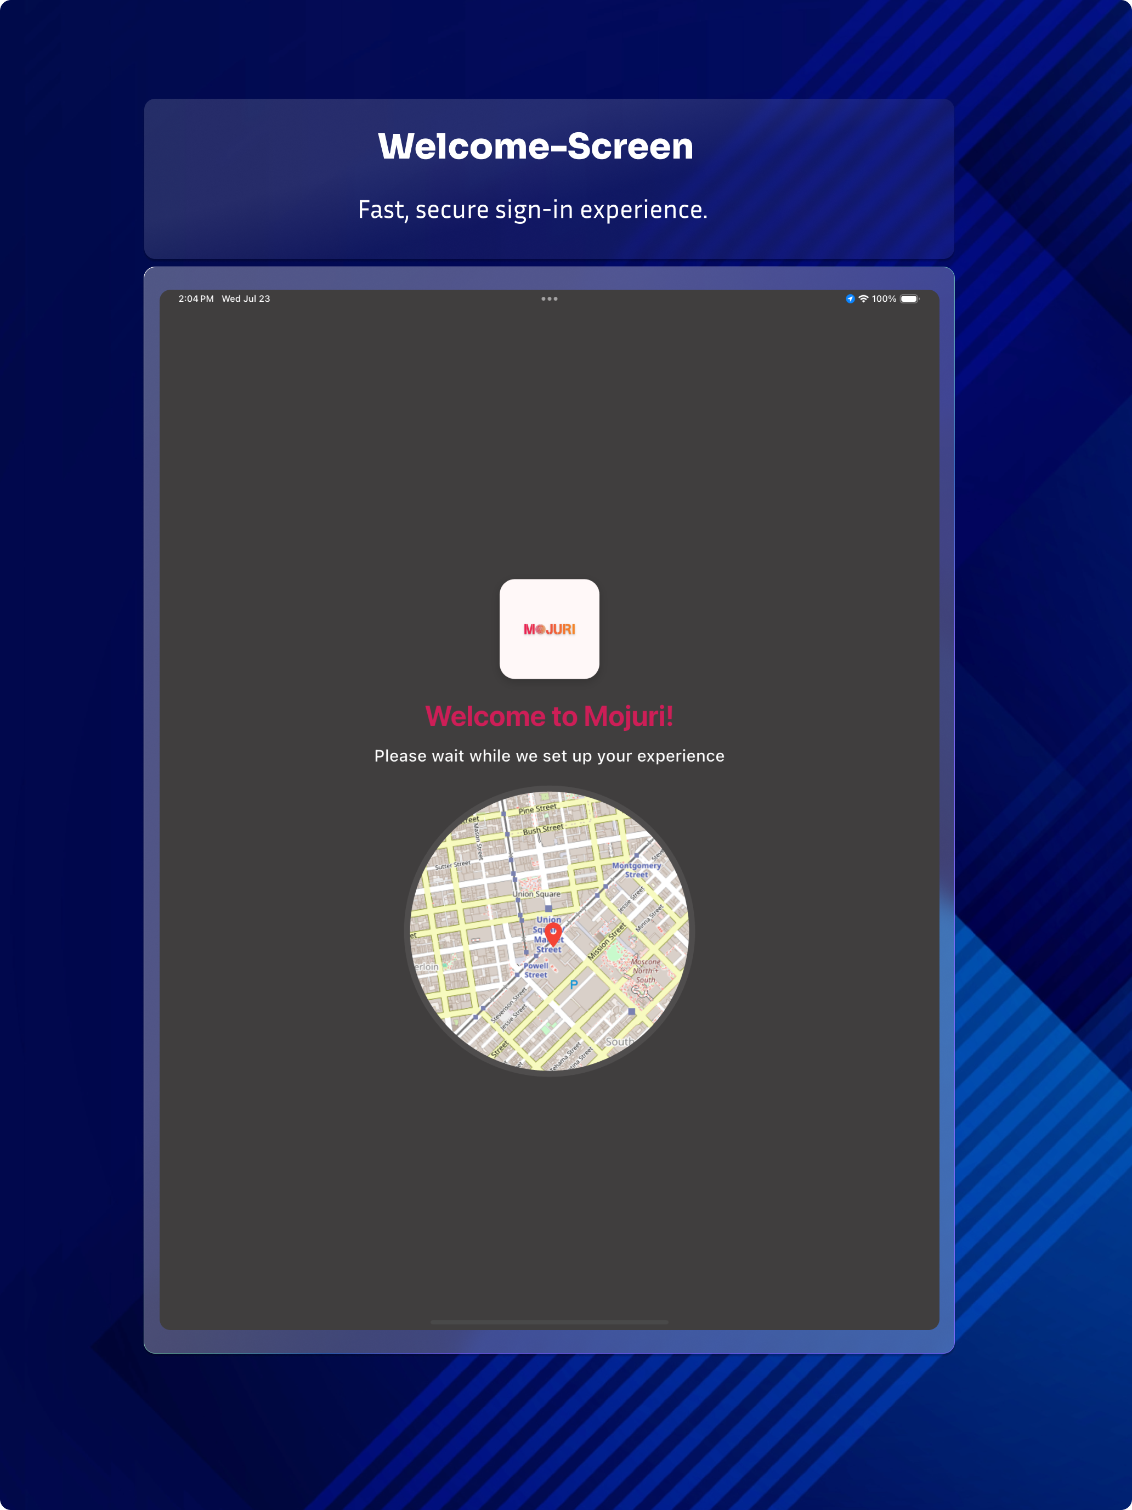
Task: Click the Pine Street map label
Action: [537, 808]
